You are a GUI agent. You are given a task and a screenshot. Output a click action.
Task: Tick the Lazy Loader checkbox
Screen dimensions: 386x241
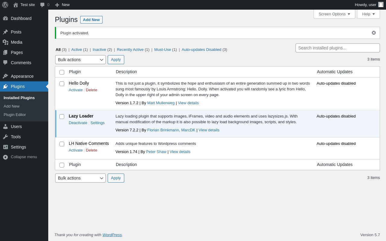click(x=62, y=117)
